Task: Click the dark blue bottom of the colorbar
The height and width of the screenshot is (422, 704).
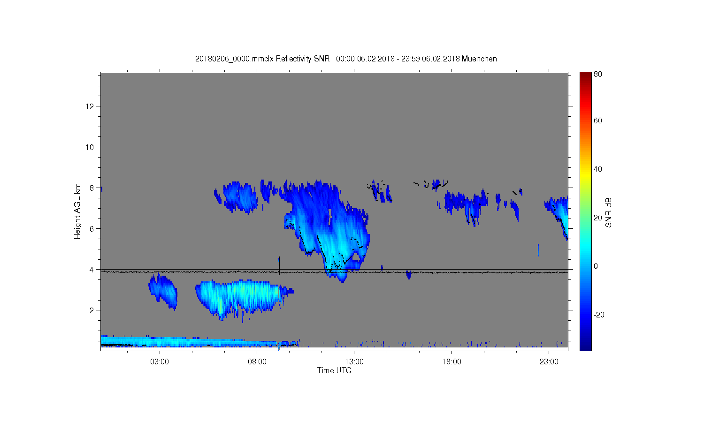Action: 585,345
